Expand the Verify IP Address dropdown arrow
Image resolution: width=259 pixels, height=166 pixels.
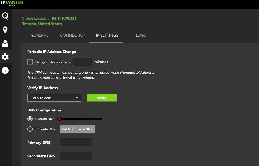pyautogui.click(x=77, y=98)
